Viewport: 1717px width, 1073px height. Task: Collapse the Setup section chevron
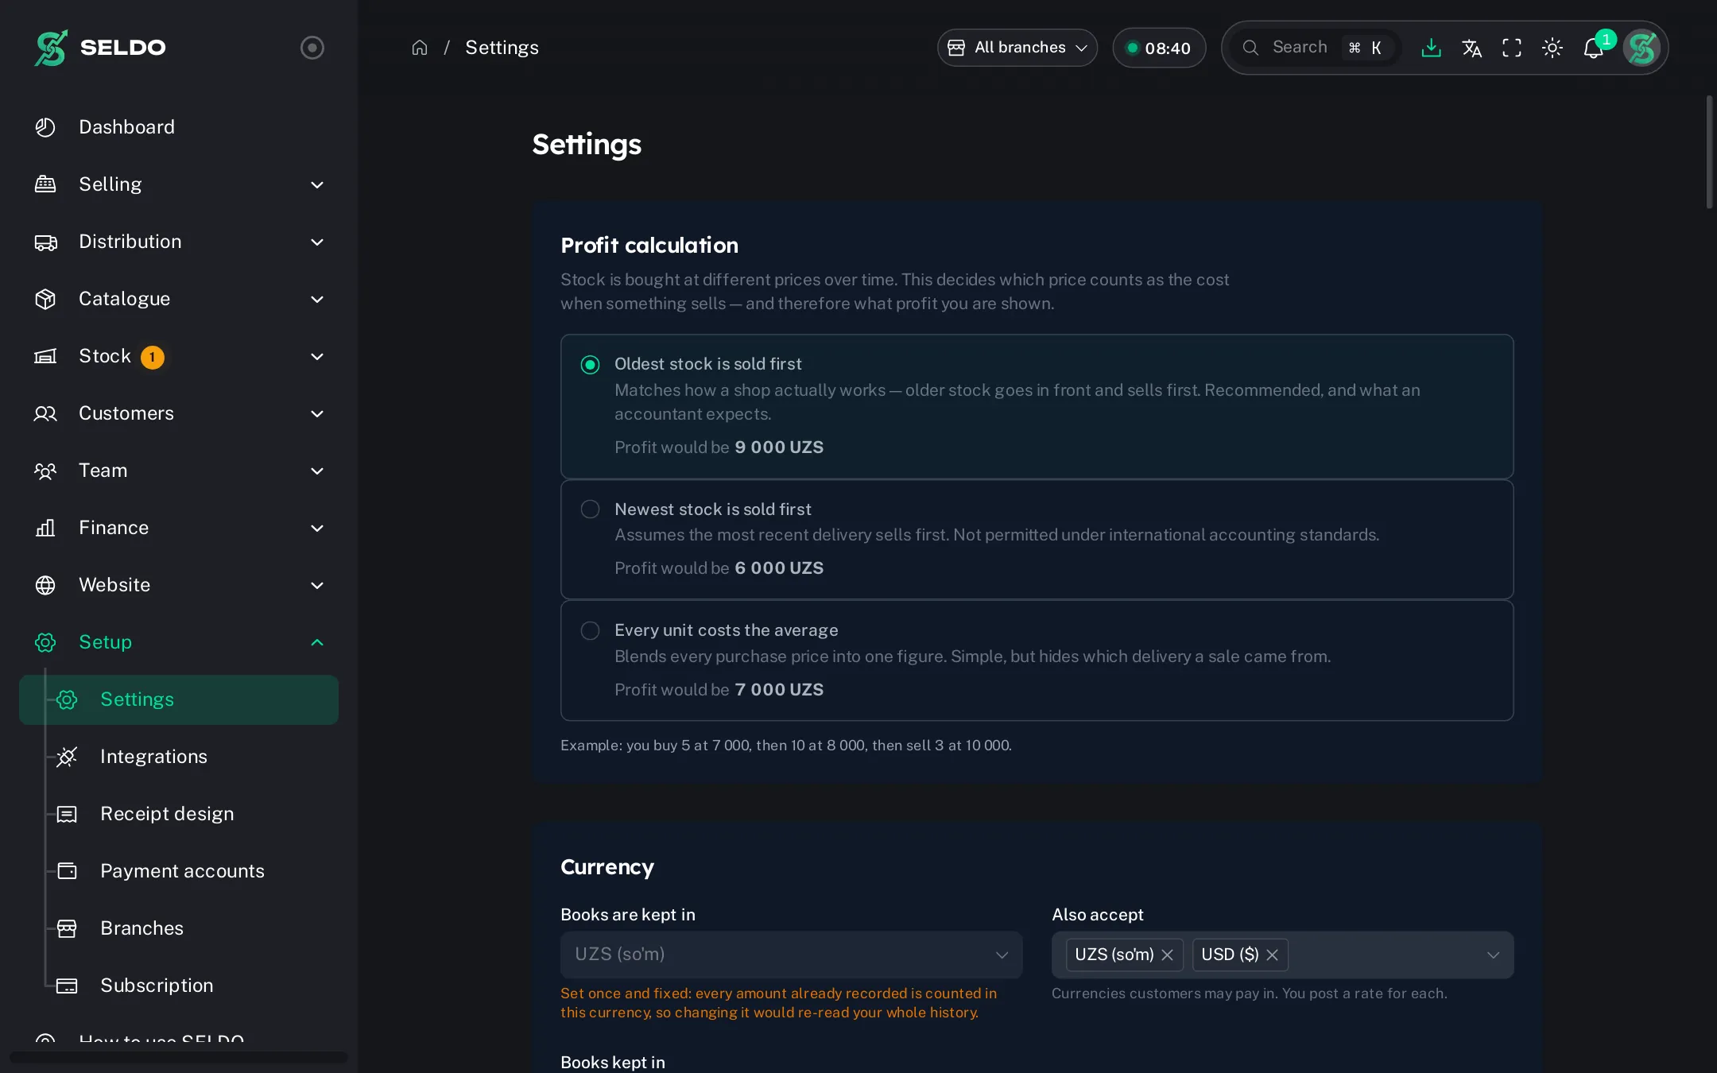point(317,642)
